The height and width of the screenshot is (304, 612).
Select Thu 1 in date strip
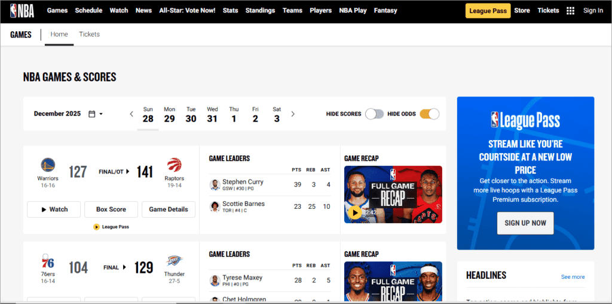pyautogui.click(x=234, y=114)
